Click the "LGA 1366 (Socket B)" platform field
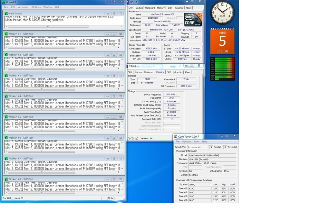This screenshot has height=220, width=330. 213,160
